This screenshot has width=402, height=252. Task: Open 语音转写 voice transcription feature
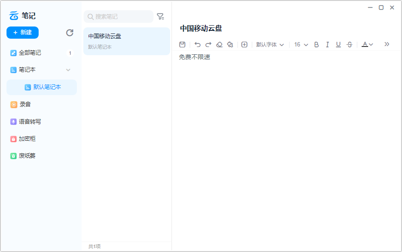[26, 121]
